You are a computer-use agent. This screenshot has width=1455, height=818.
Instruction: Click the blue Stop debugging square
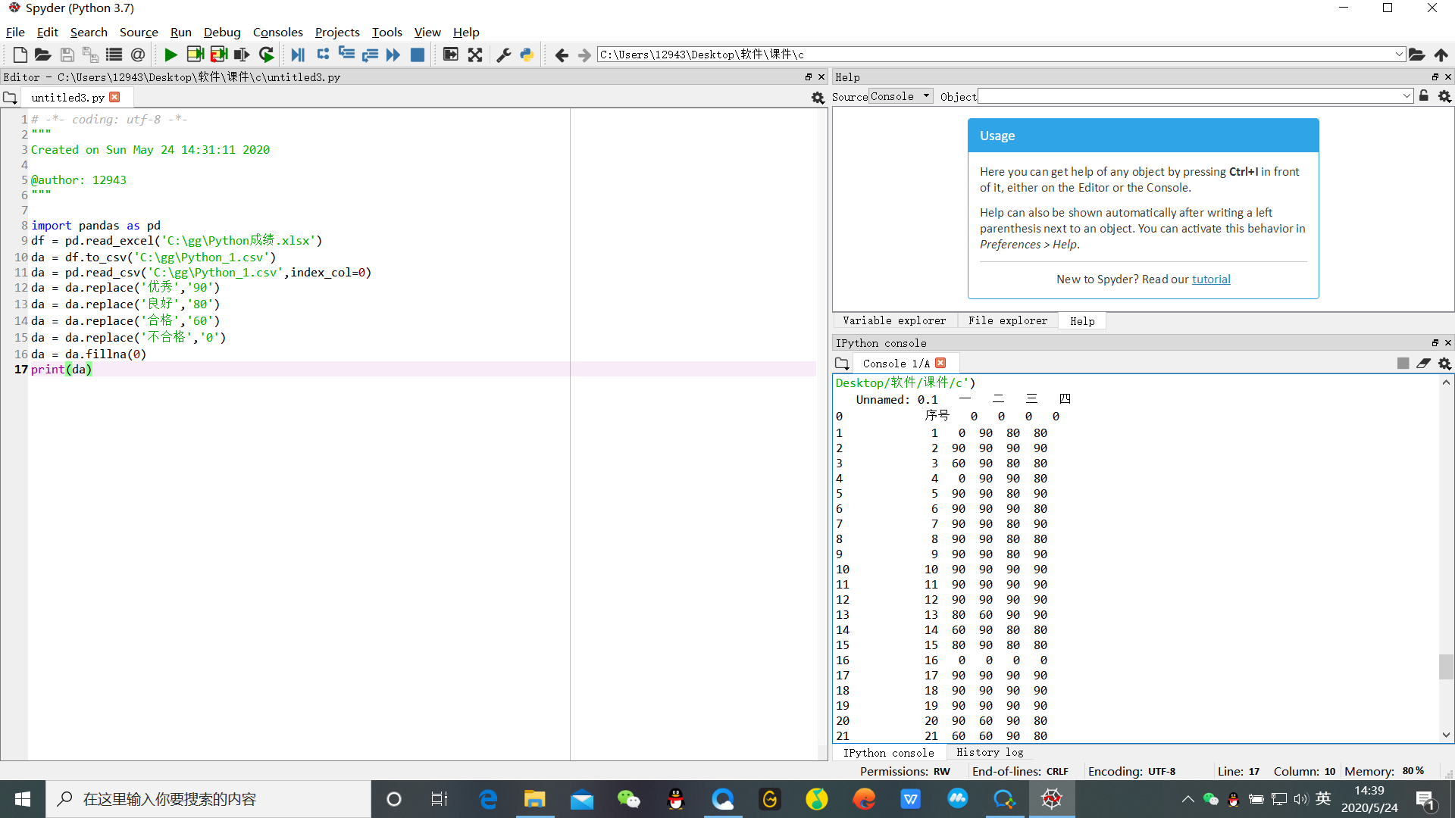(x=417, y=55)
